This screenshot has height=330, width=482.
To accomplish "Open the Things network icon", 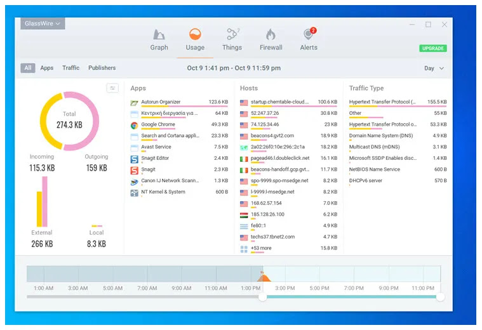I will (232, 34).
